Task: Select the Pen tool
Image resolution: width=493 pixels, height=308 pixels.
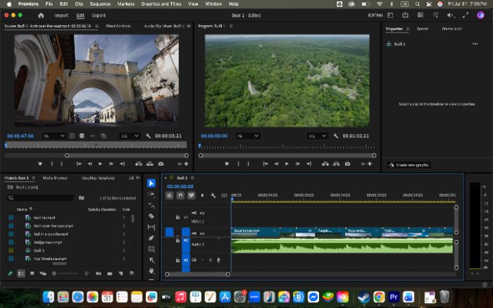Action: tap(151, 238)
